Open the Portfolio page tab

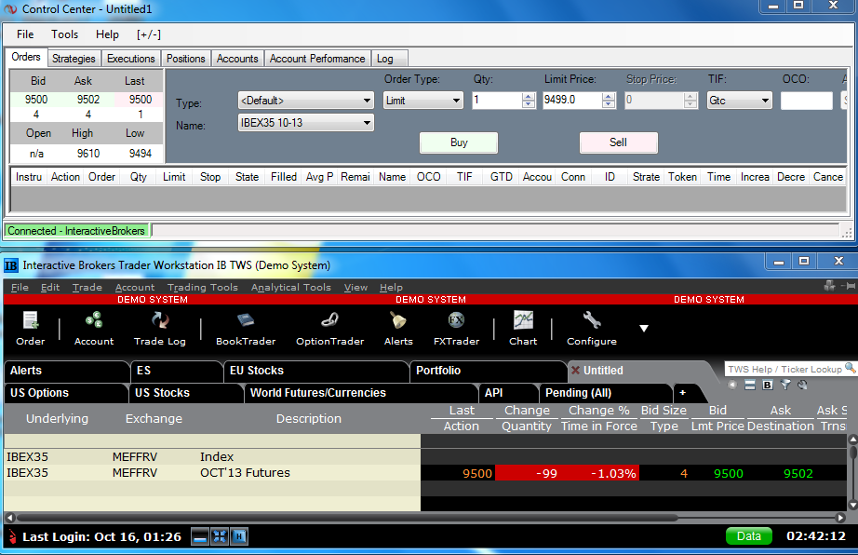(487, 371)
